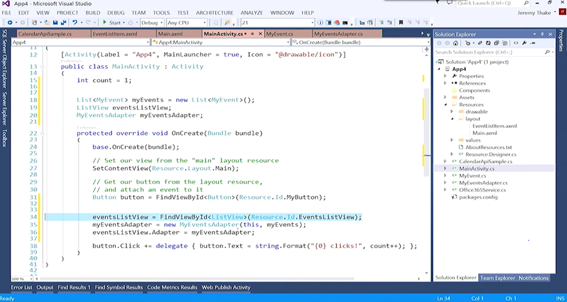Viewport: 567px width, 302px height.
Task: Select AboutResources.txt file
Action: coord(488,148)
